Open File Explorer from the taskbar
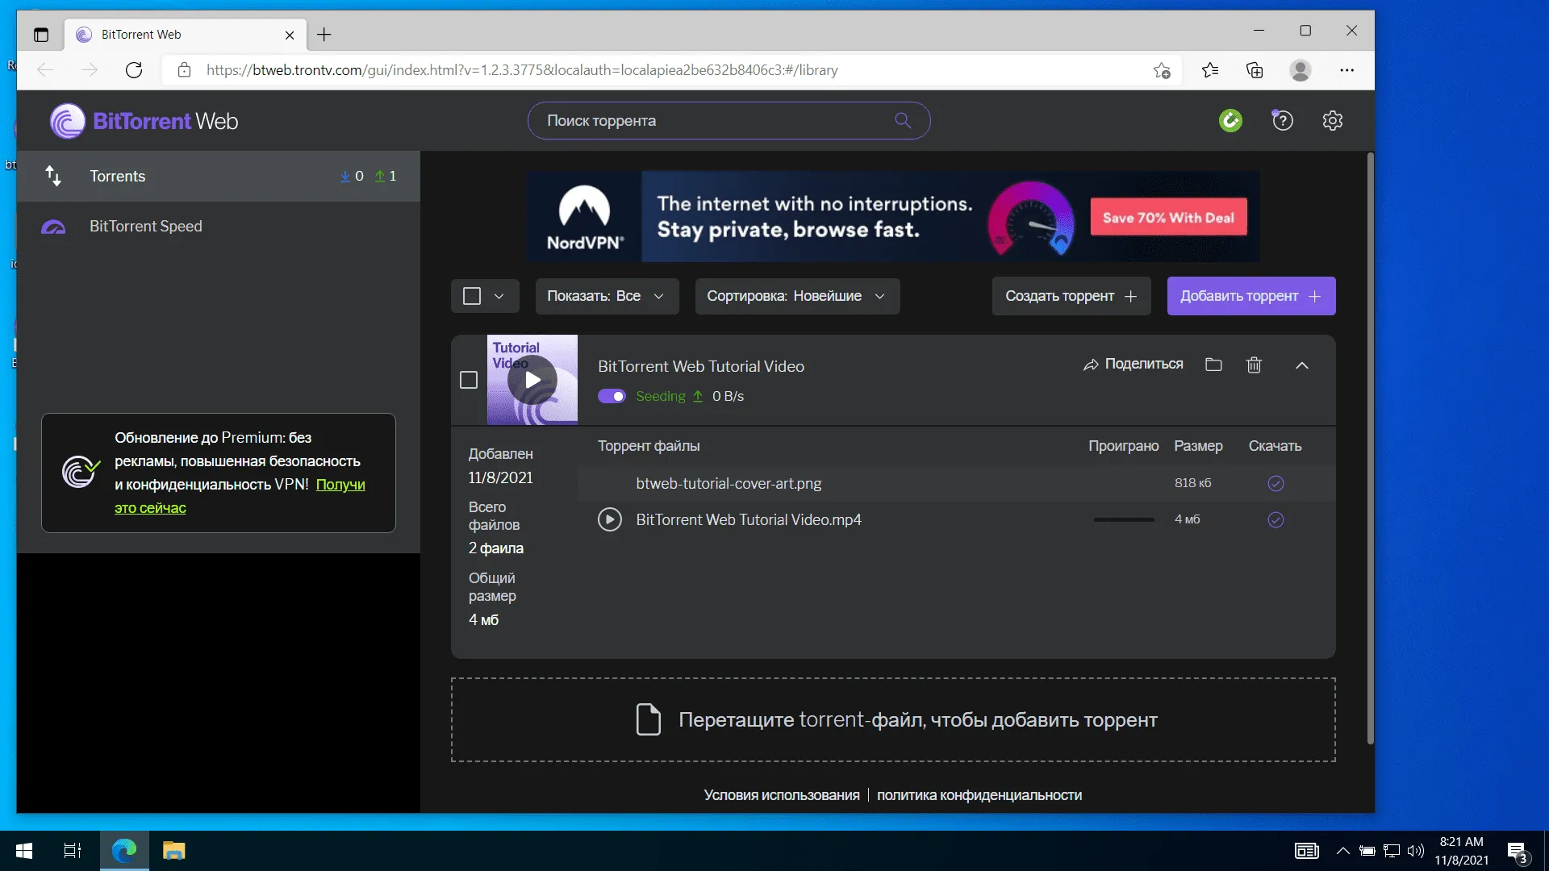 point(173,850)
